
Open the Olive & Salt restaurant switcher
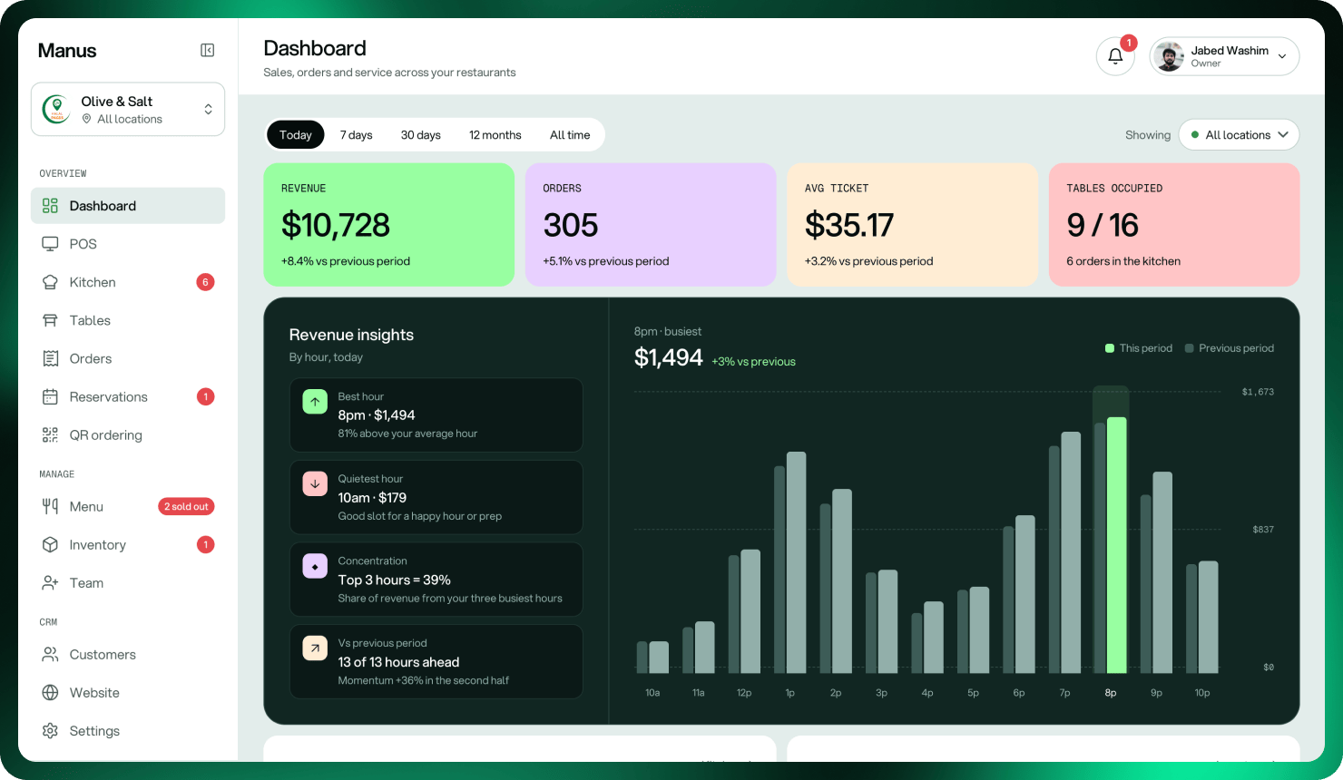128,110
